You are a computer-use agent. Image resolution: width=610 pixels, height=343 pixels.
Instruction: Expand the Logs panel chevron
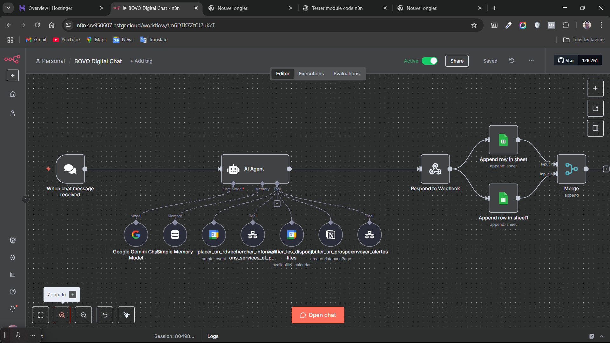click(x=601, y=336)
